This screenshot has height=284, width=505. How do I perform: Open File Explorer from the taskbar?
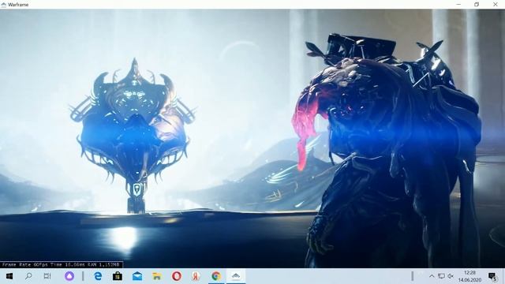(157, 276)
